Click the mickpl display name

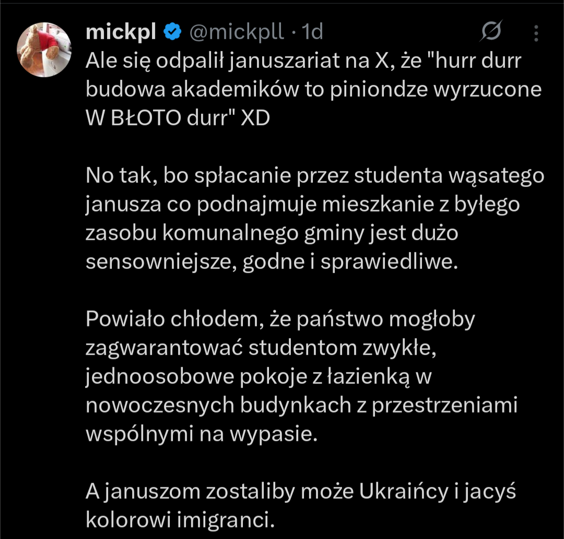(121, 32)
